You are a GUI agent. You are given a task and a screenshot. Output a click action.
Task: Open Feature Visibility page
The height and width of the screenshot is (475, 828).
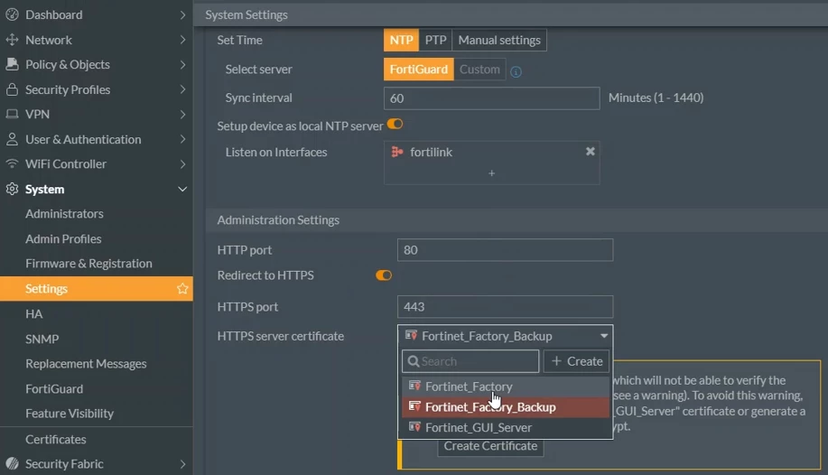pyautogui.click(x=70, y=414)
